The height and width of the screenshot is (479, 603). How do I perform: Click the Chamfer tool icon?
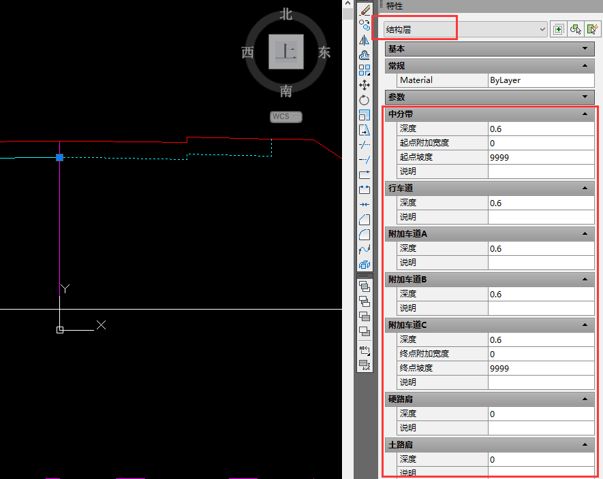click(365, 220)
